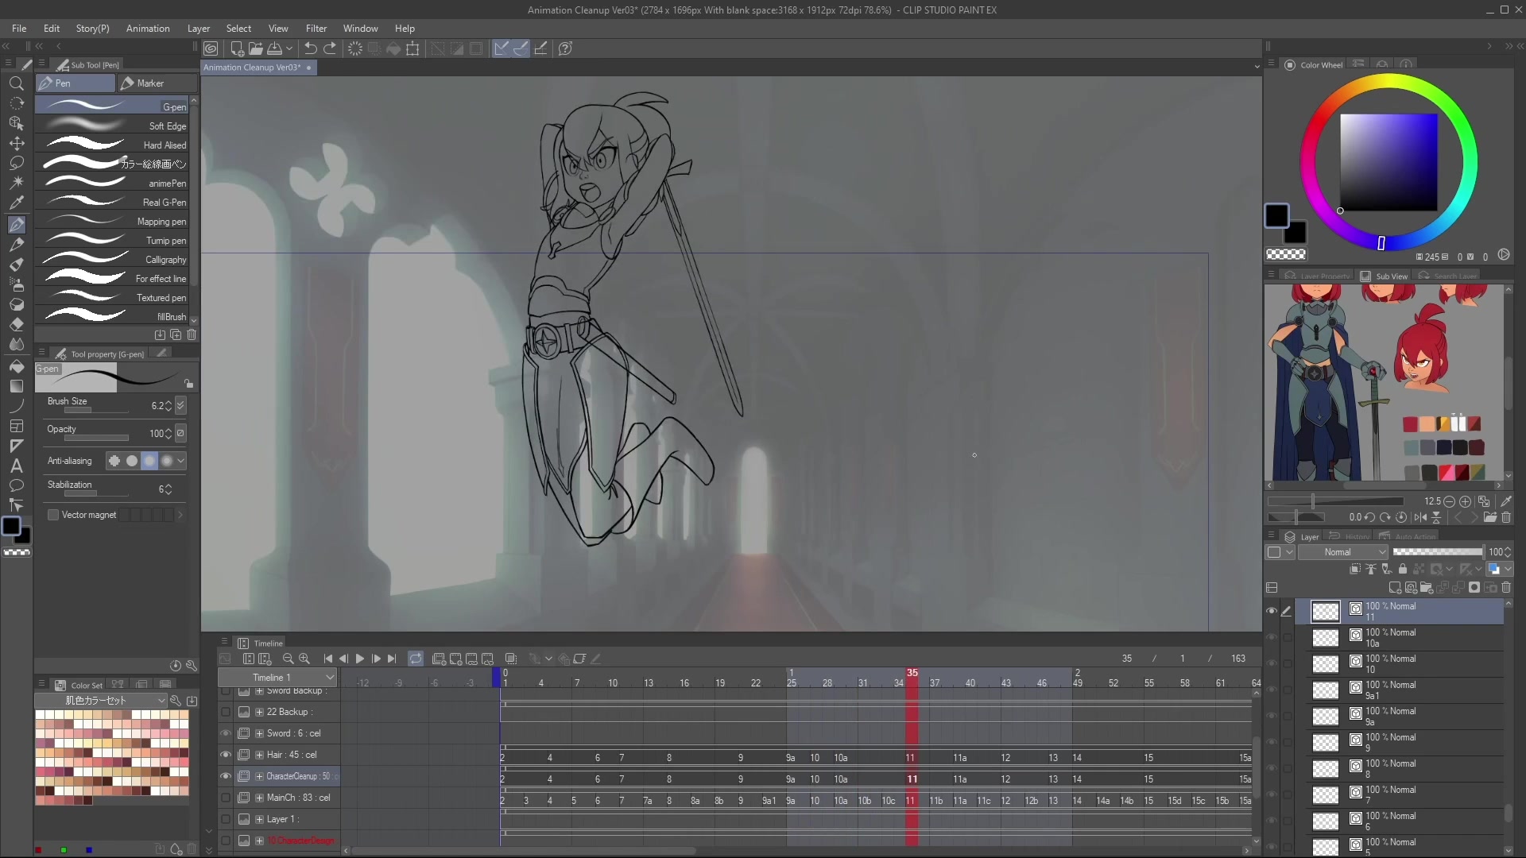1526x858 pixels.
Task: Select the Fill bucket tool
Action: click(x=16, y=367)
